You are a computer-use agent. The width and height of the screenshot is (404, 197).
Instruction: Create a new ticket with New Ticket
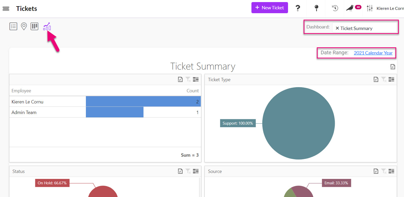click(270, 7)
